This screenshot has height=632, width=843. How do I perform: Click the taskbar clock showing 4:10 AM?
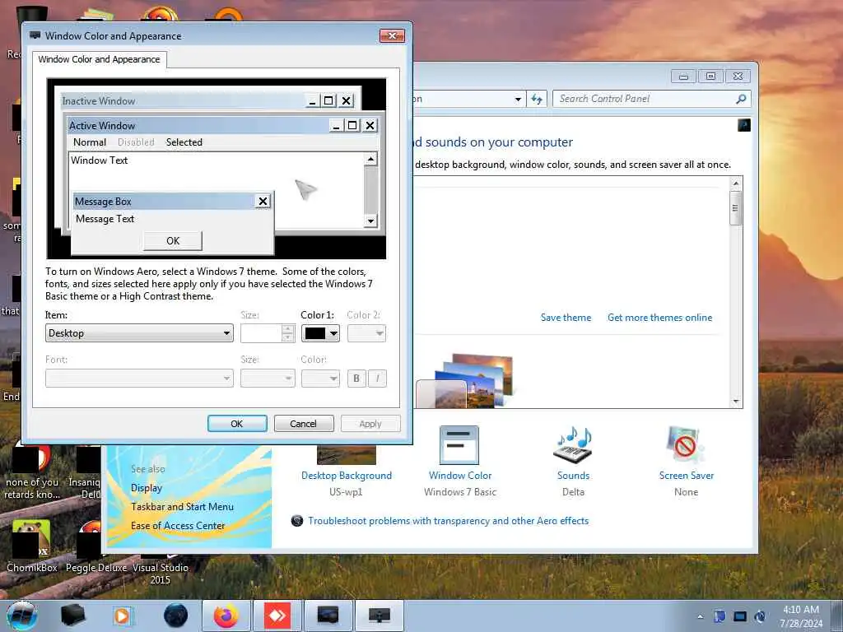pyautogui.click(x=801, y=616)
